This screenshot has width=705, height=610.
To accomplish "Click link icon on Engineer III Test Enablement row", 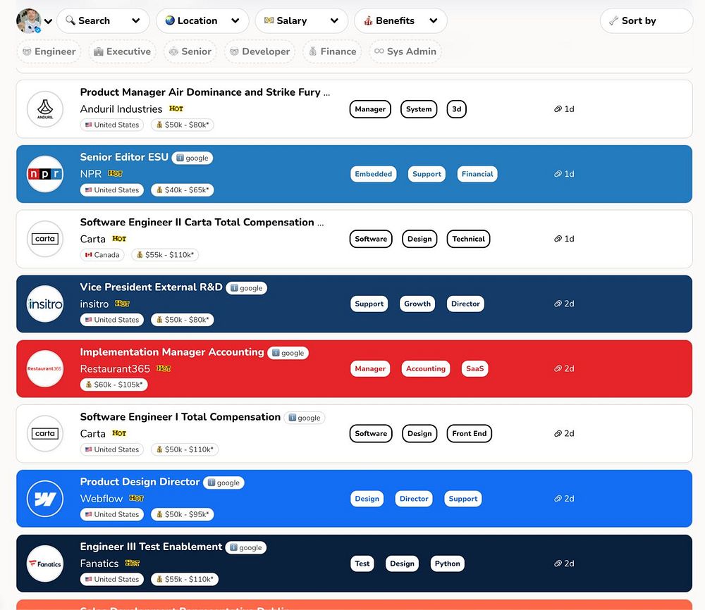I will tap(558, 564).
